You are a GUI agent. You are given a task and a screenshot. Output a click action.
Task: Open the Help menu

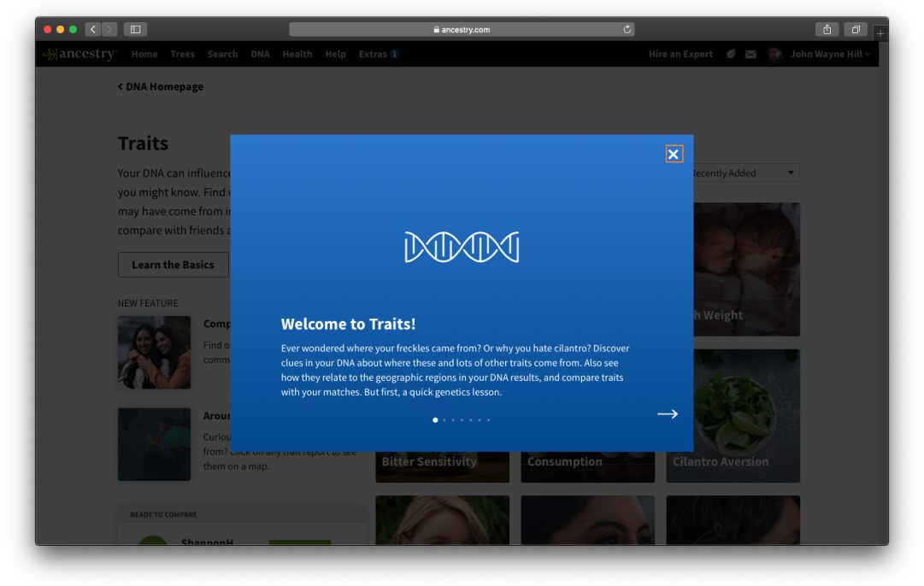pos(335,54)
